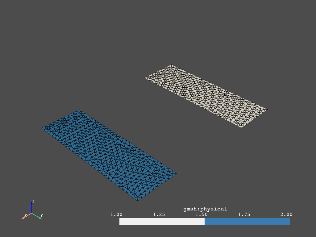Viewport: 316px width, 237px height.
Task: Click the 'gmsh:physical' scalar bar title
Action: (x=205, y=209)
